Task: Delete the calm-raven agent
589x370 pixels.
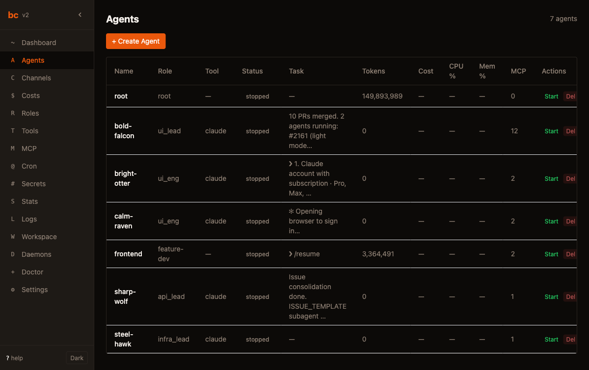Action: 570,222
